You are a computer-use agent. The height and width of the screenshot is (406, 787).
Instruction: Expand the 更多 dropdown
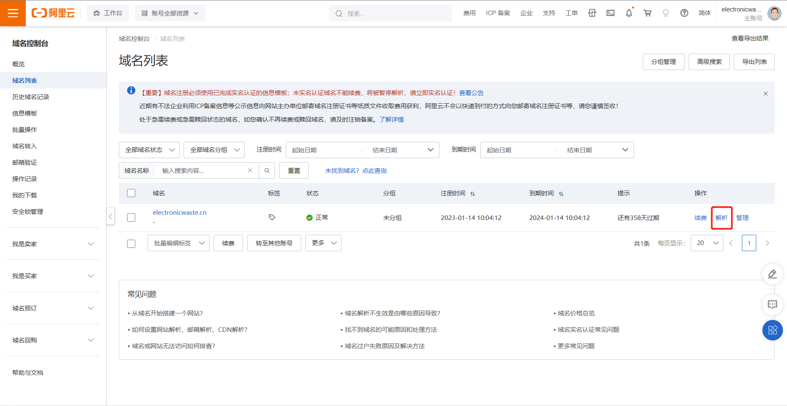[x=323, y=243]
